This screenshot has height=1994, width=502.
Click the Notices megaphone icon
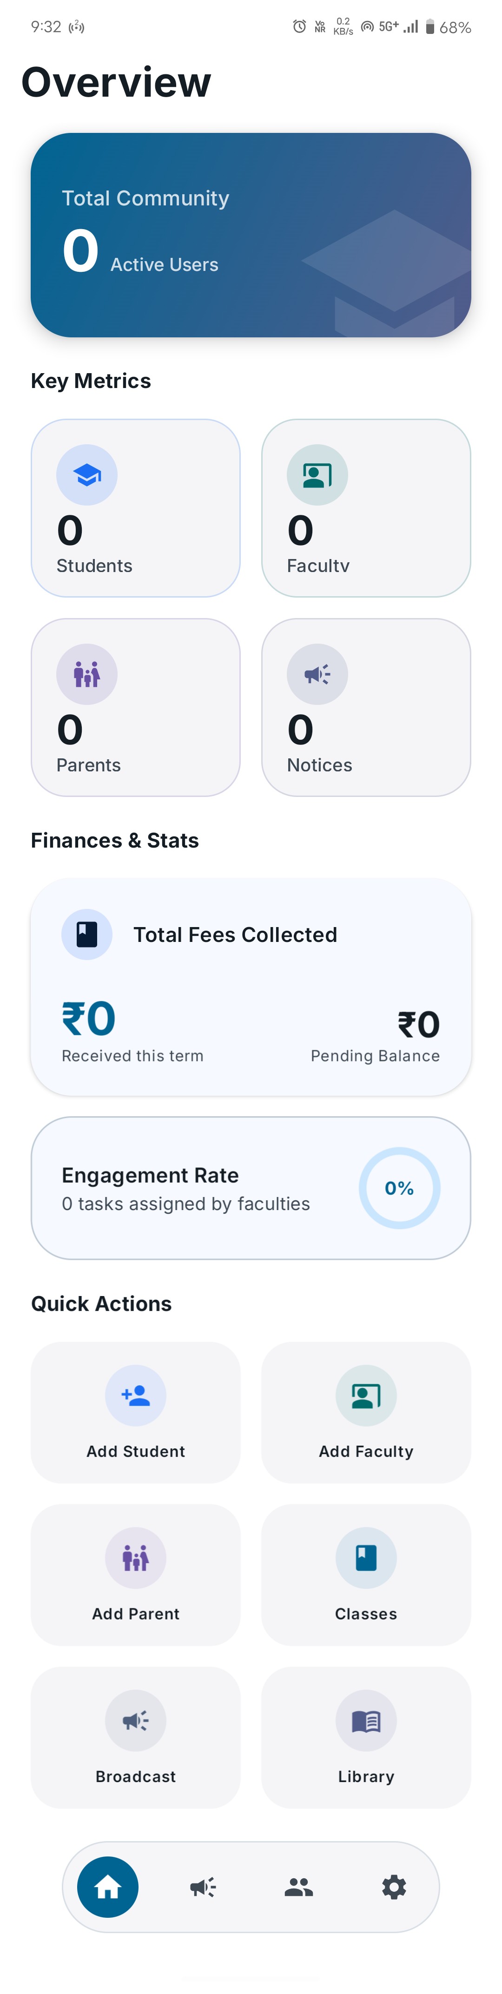coord(317,673)
